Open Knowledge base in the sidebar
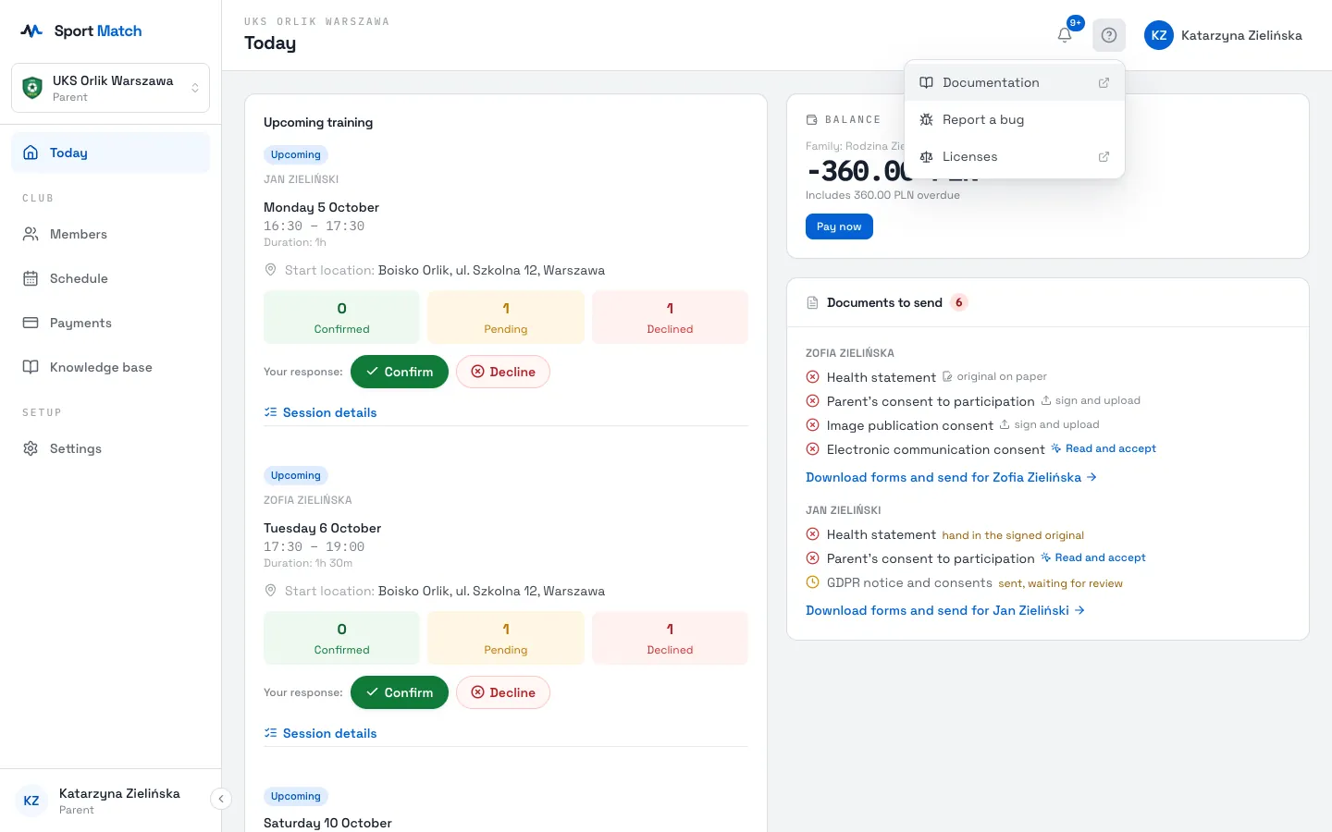Viewport: 1332px width, 832px height. coord(110,367)
